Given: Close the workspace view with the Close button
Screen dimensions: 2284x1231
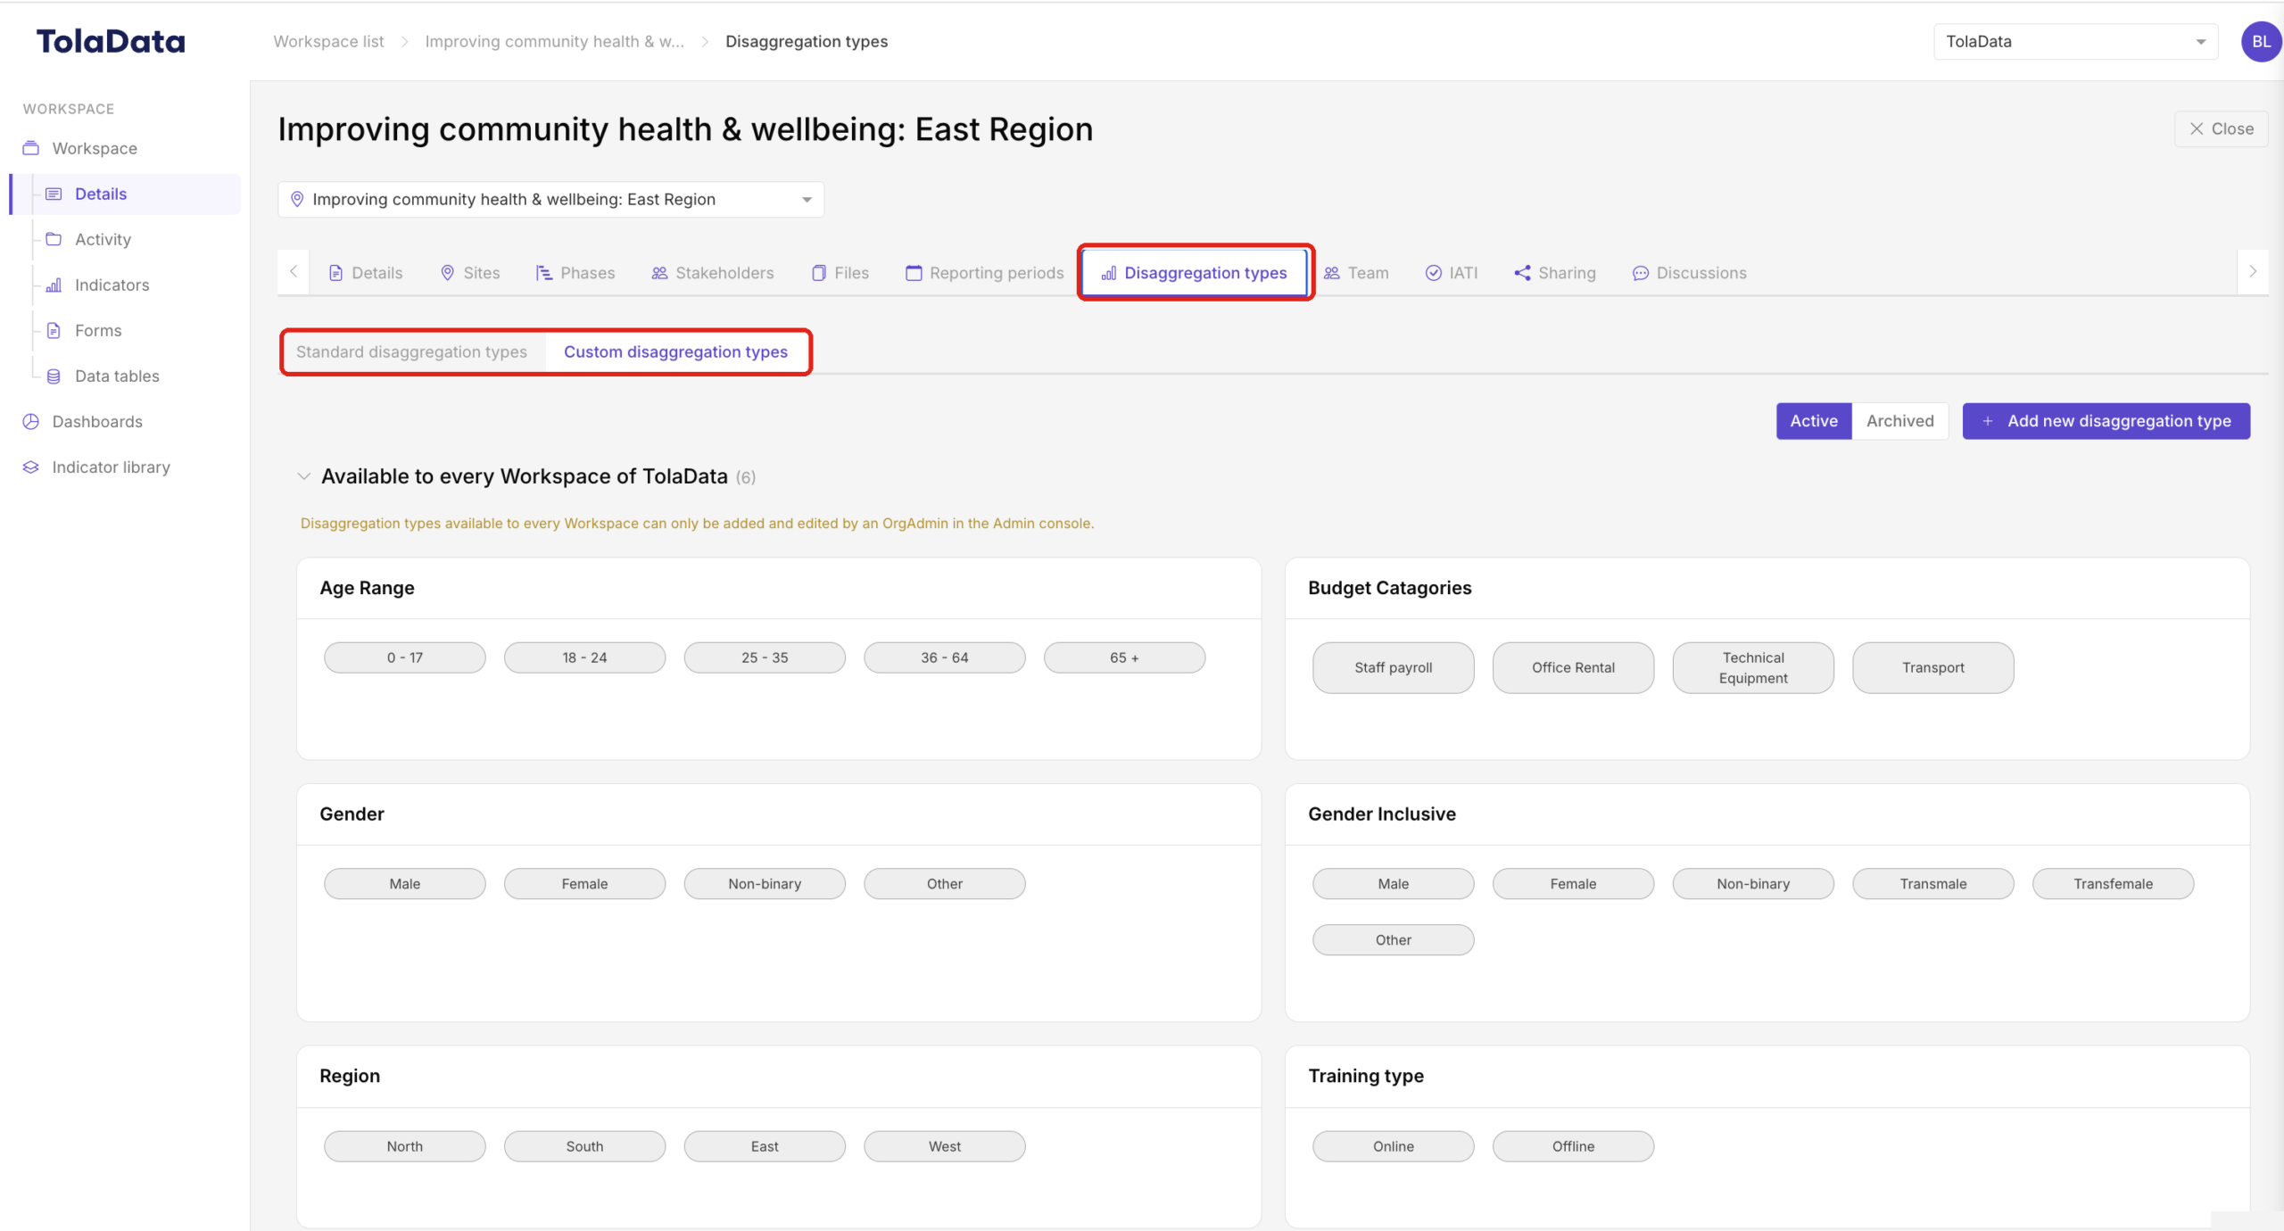Looking at the screenshot, I should tap(2221, 128).
